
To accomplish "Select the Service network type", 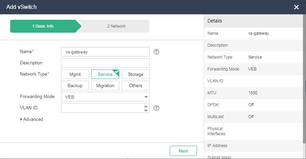I will [105, 74].
